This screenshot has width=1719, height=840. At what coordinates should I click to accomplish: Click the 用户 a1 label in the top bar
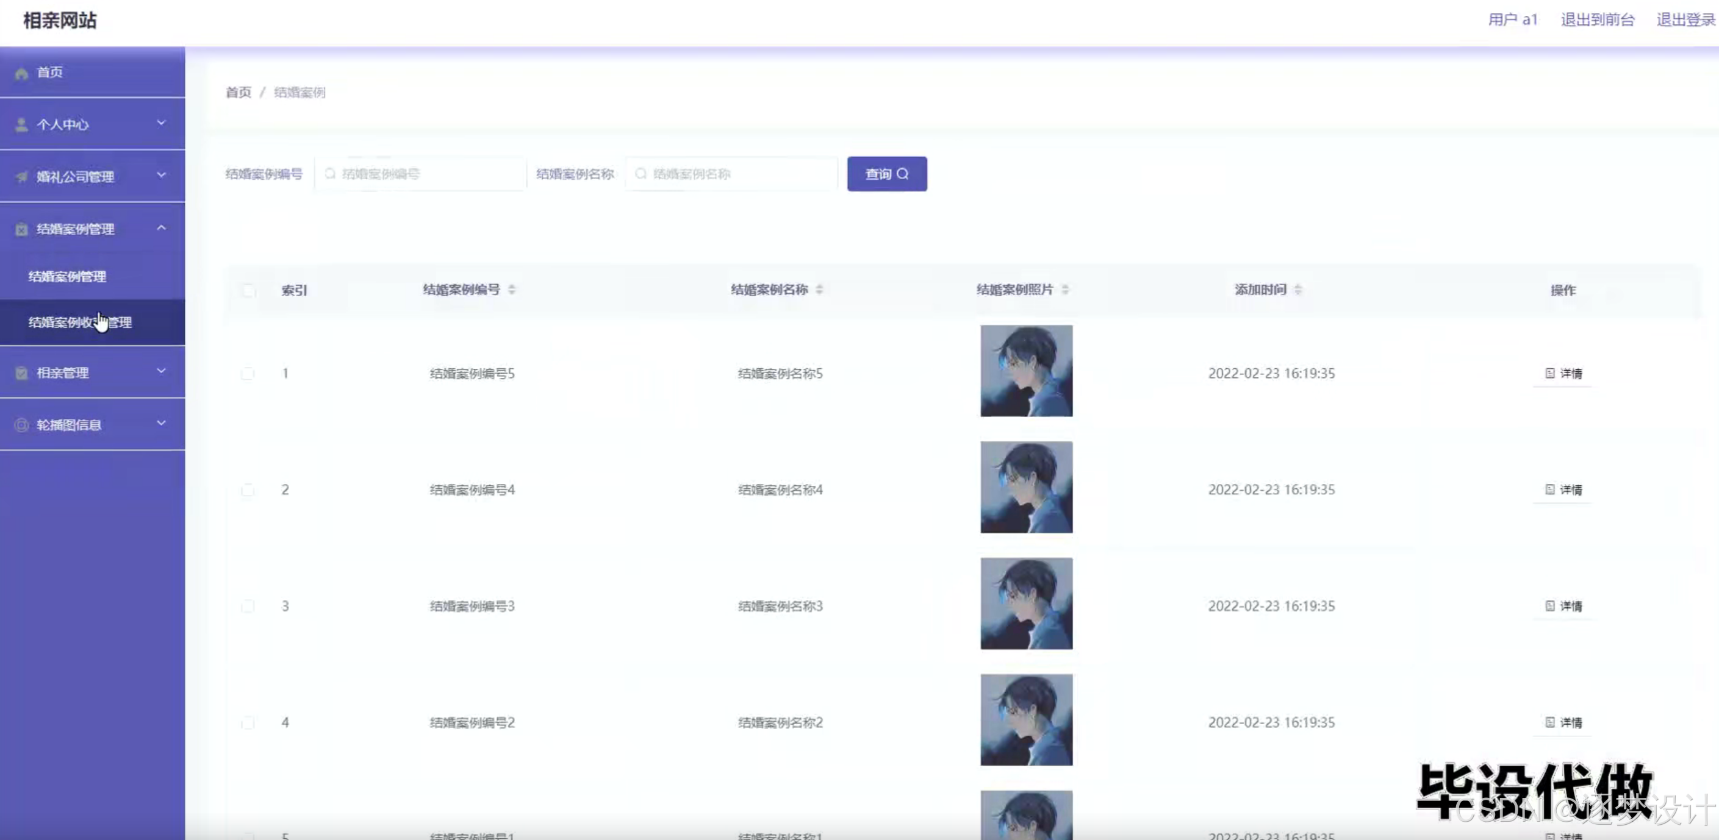coord(1513,20)
